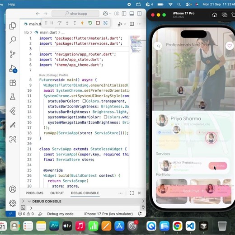Select the DEBUG CONSOLE panel tab
235x235 pixels.
(85, 193)
